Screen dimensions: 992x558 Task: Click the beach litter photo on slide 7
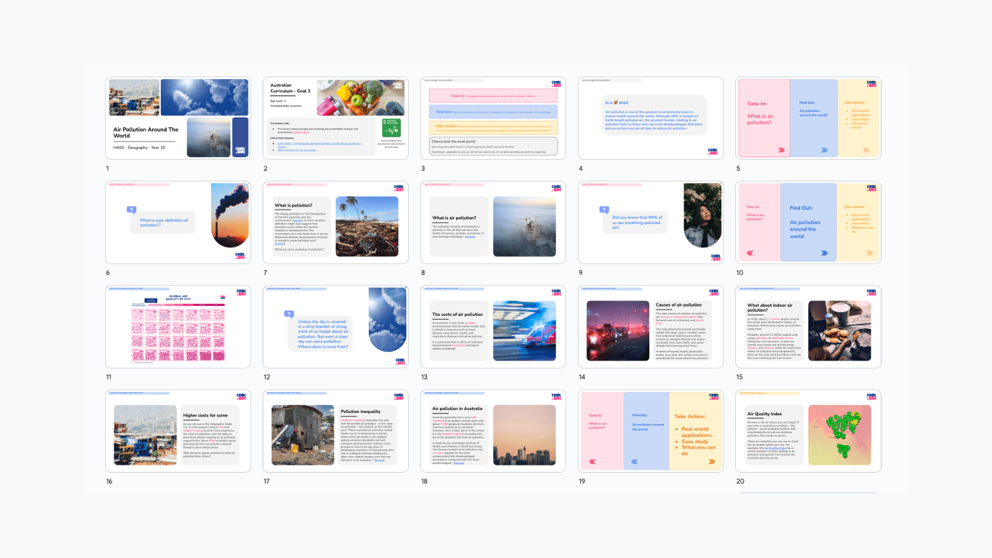coord(367,226)
